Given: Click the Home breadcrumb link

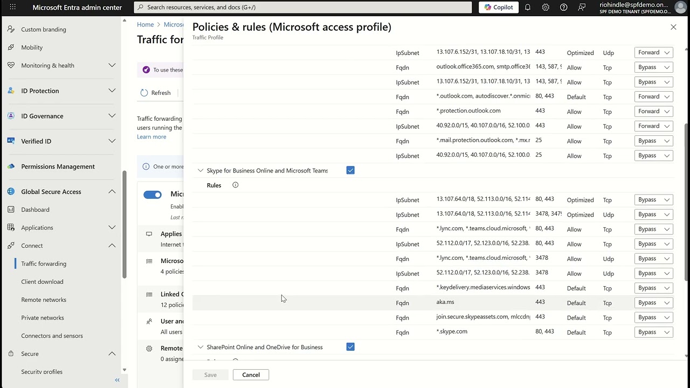Looking at the screenshot, I should (145, 25).
